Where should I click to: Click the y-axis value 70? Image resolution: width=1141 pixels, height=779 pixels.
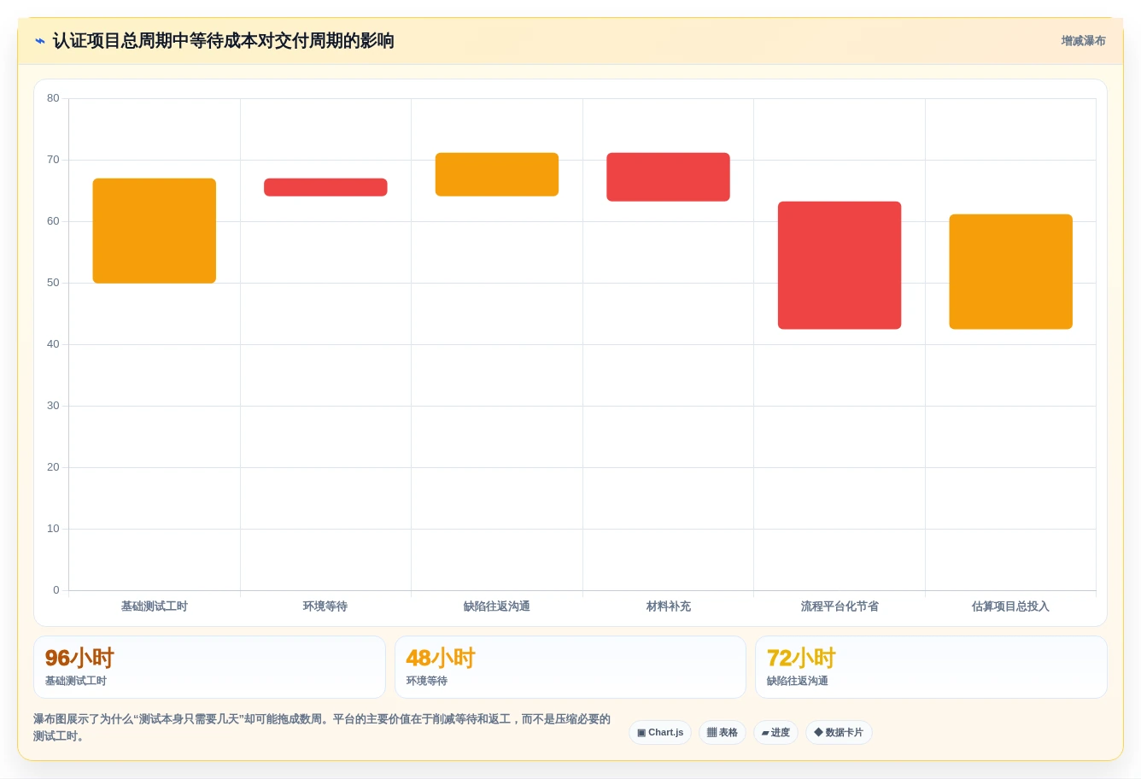click(x=53, y=160)
